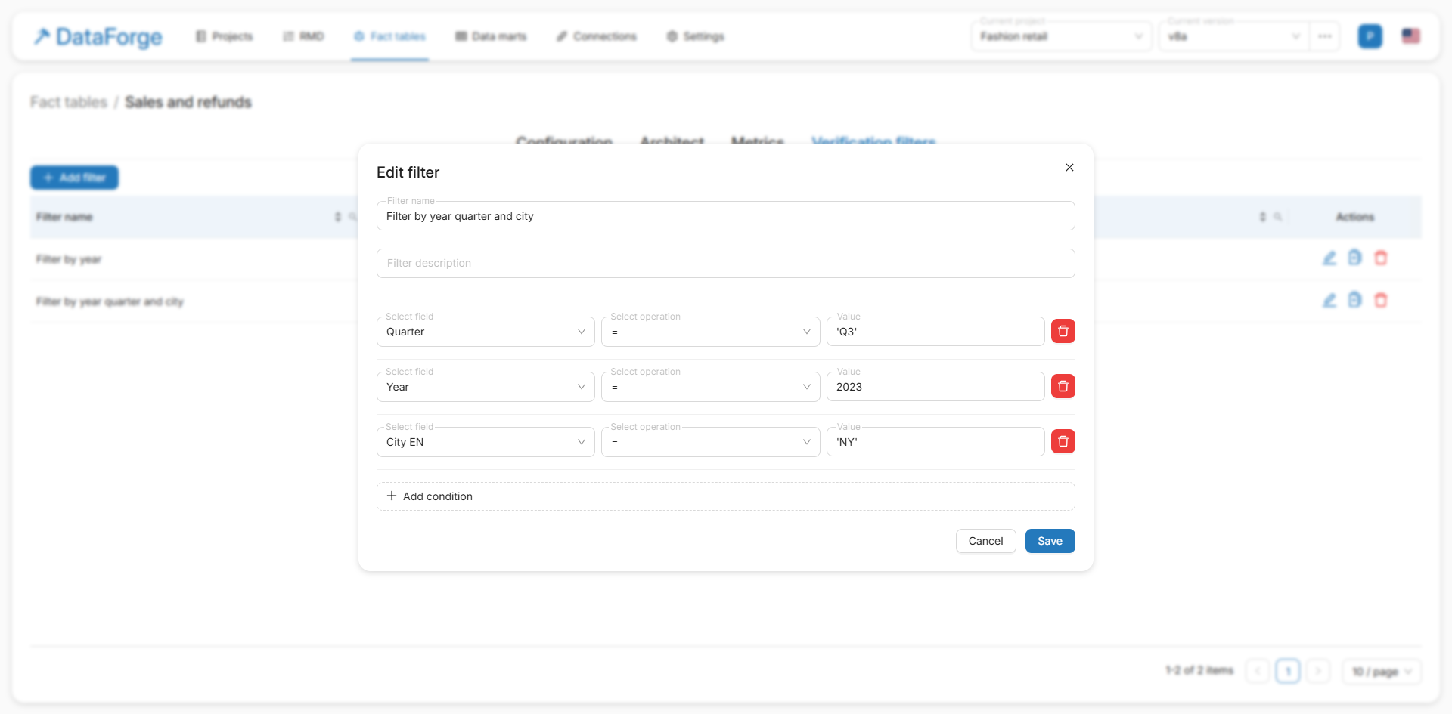Close the Edit filter dialog
The image size is (1452, 714).
tap(1069, 167)
